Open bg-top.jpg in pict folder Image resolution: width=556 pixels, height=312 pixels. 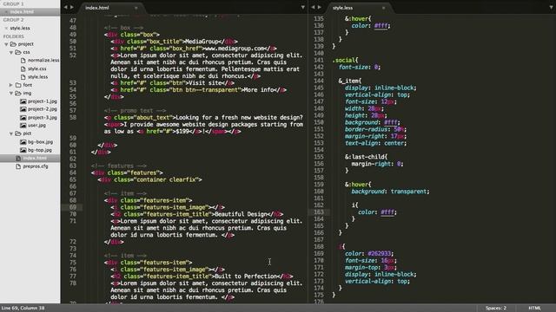point(40,150)
